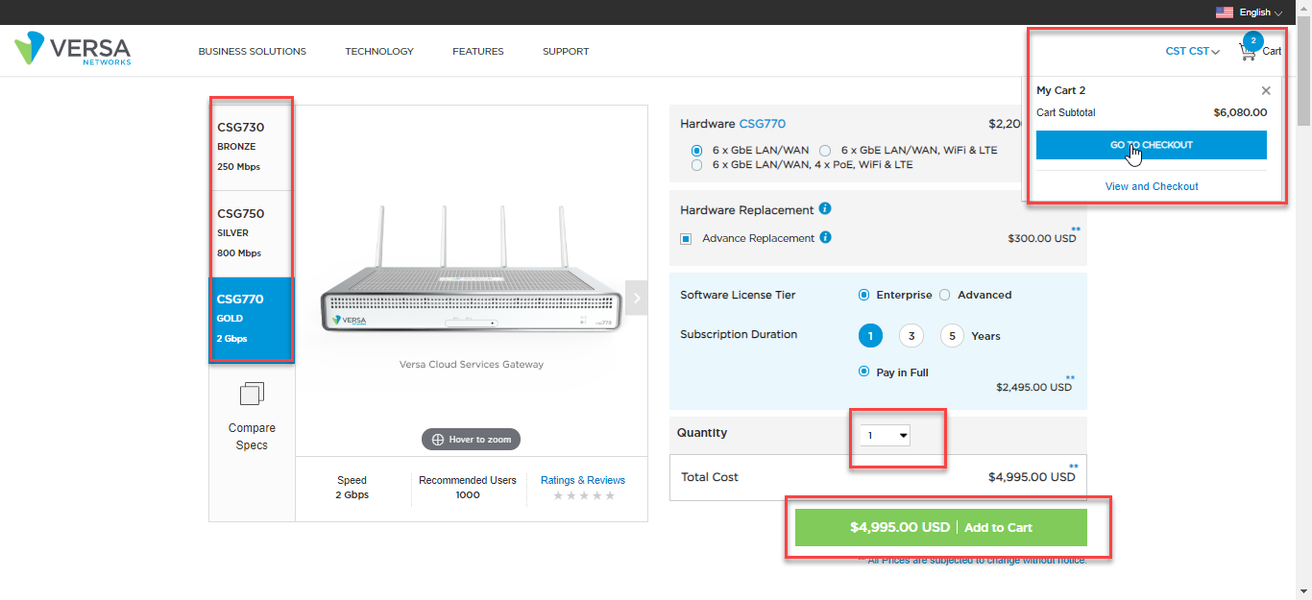The image size is (1312, 600).
Task: Close the My Cart popup
Action: pos(1266,91)
